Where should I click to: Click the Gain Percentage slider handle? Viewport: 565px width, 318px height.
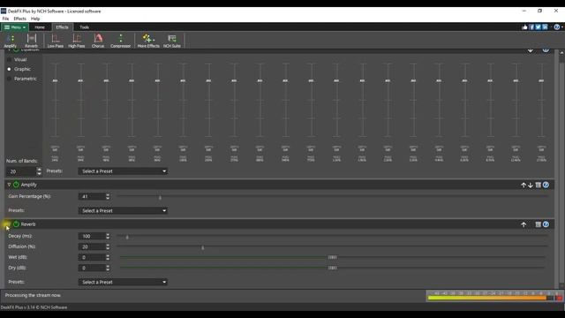point(160,198)
